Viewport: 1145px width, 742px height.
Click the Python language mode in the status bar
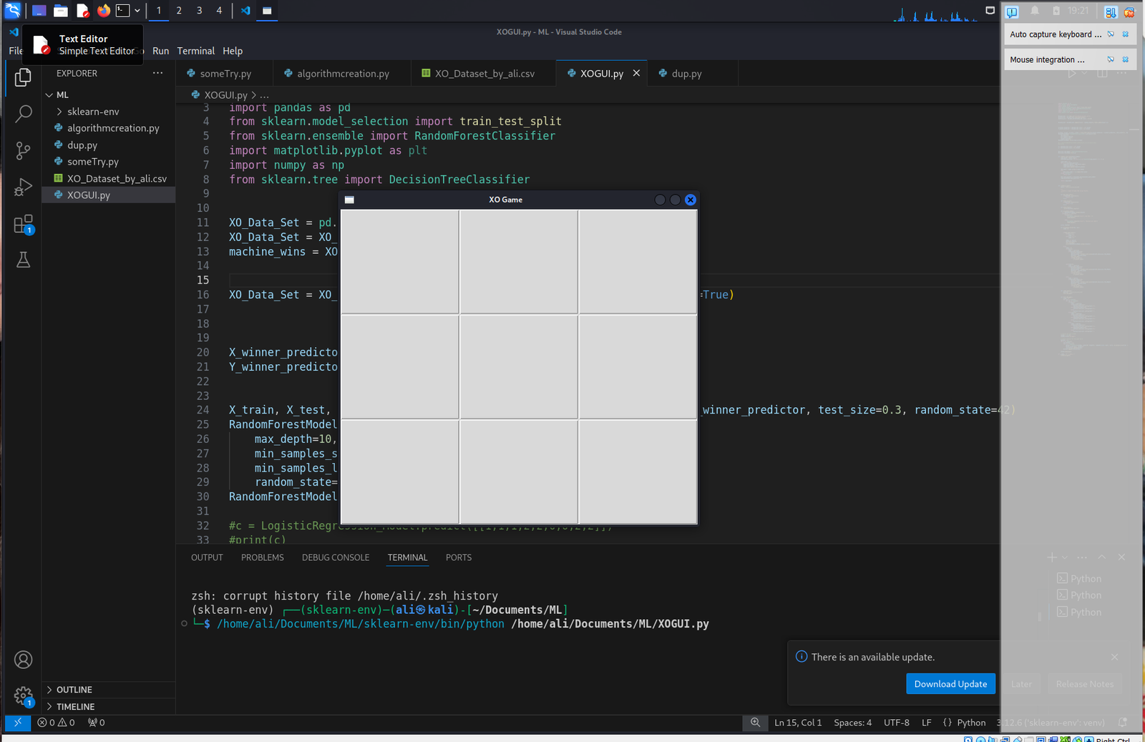(971, 723)
